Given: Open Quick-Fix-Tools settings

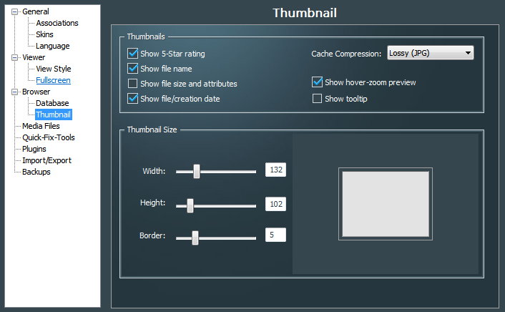Looking at the screenshot, I should (48, 137).
